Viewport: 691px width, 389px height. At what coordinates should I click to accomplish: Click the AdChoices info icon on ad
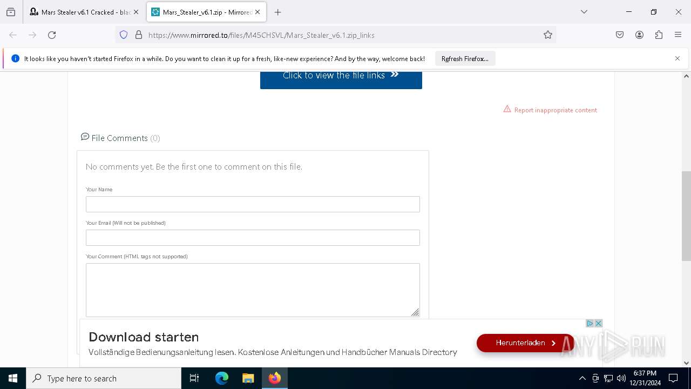[x=590, y=324]
